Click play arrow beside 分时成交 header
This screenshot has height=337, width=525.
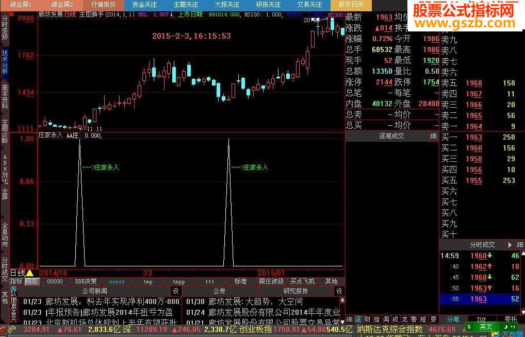pyautogui.click(x=510, y=245)
